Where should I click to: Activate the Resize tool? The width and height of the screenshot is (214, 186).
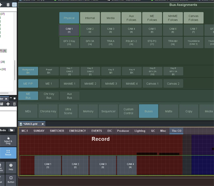tap(8, 153)
